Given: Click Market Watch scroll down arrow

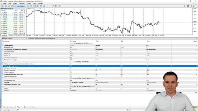Looking at the screenshot, I should click(24, 33).
